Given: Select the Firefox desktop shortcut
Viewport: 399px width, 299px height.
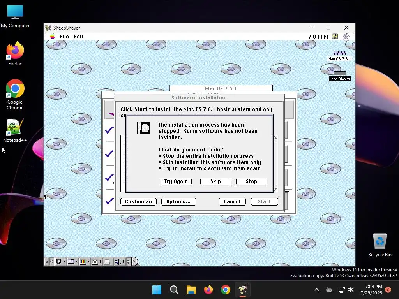Looking at the screenshot, I should pos(15,54).
